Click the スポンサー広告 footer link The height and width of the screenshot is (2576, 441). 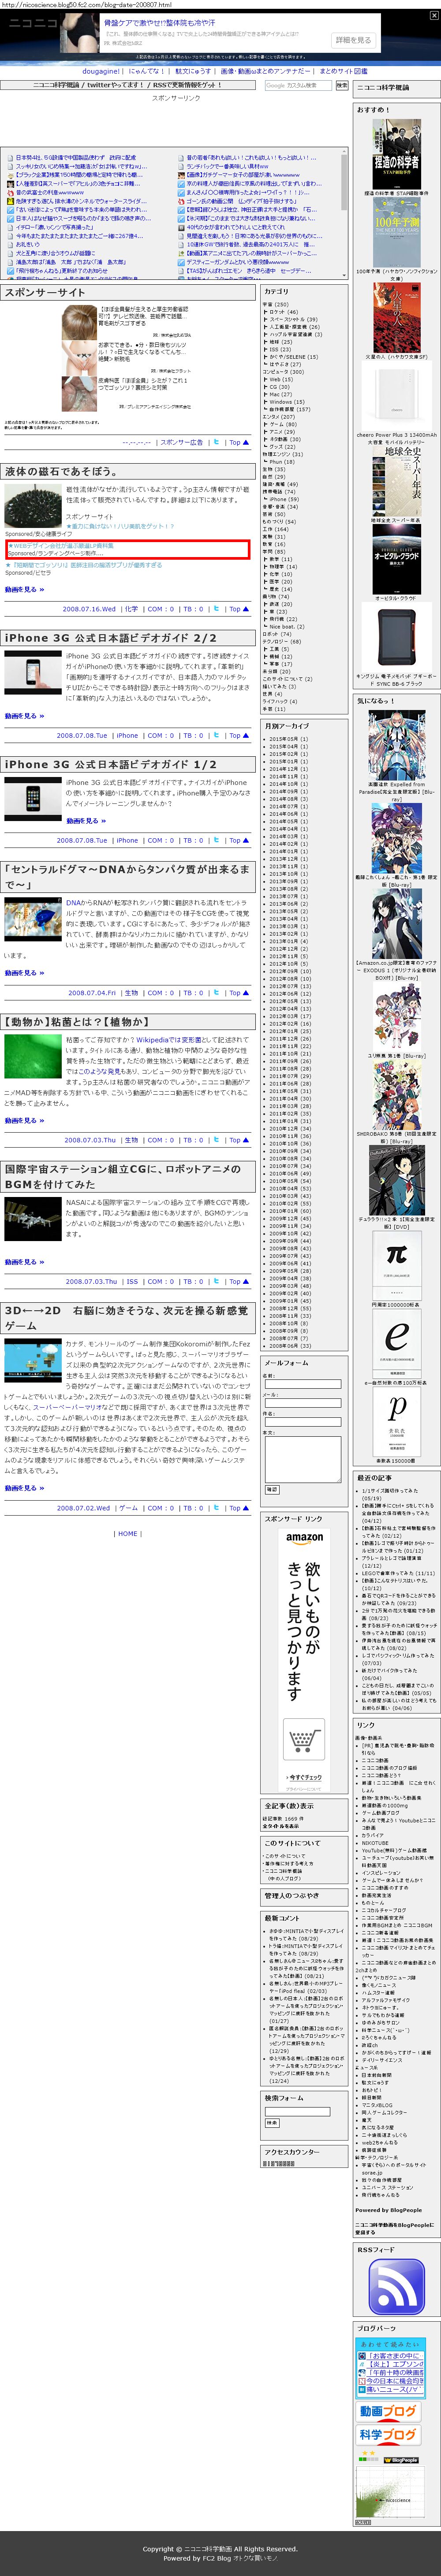click(182, 442)
